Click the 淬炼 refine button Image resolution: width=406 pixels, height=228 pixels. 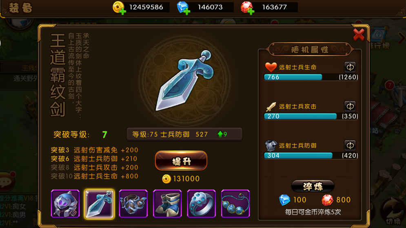[x=313, y=186]
